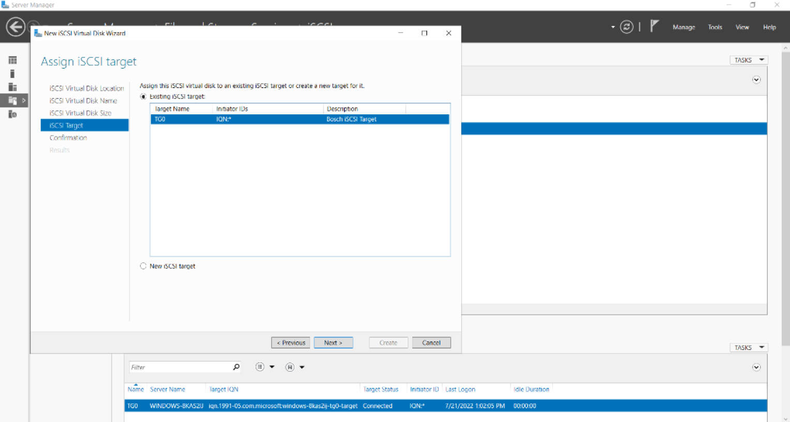Click the 'IQN:*' initiator ID cell in bottom list
Image resolution: width=790 pixels, height=422 pixels.
point(417,406)
